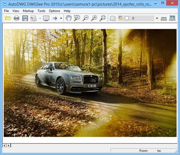
Task: Open the Layer manager icon
Action: point(113,19)
